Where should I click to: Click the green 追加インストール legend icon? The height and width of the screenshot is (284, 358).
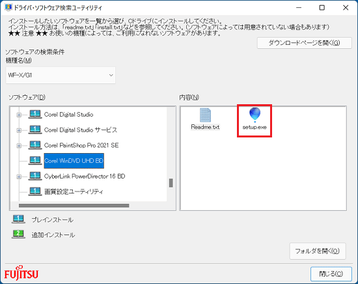(18, 234)
